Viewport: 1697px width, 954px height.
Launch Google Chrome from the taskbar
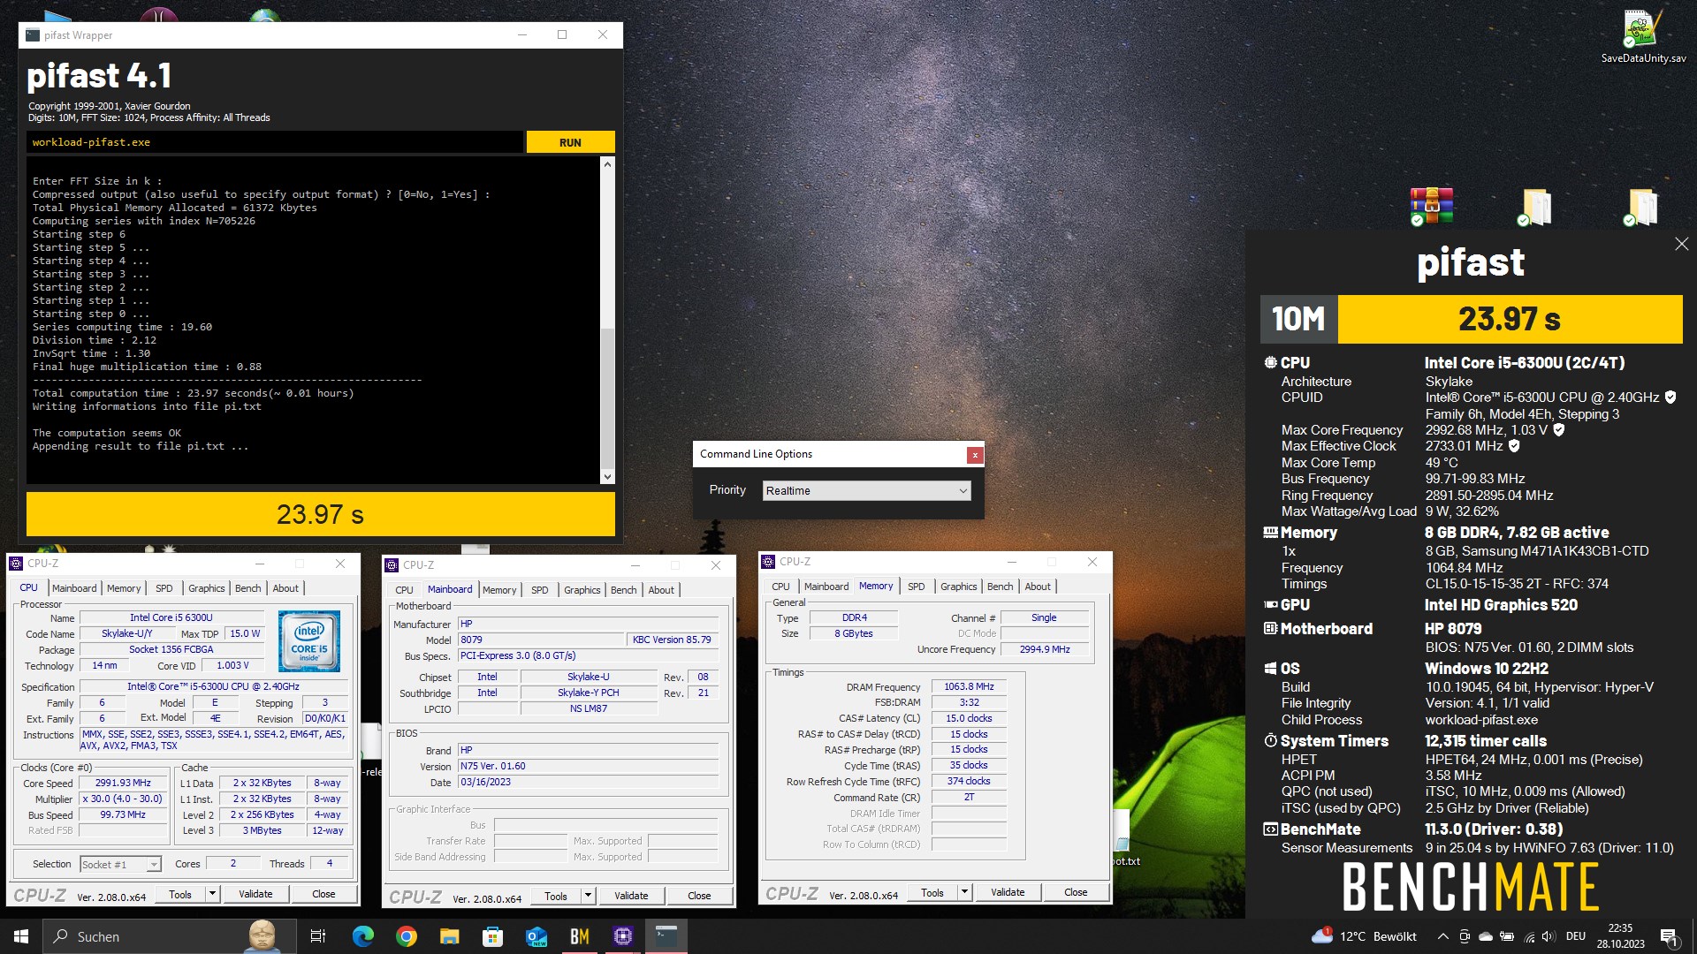[407, 936]
